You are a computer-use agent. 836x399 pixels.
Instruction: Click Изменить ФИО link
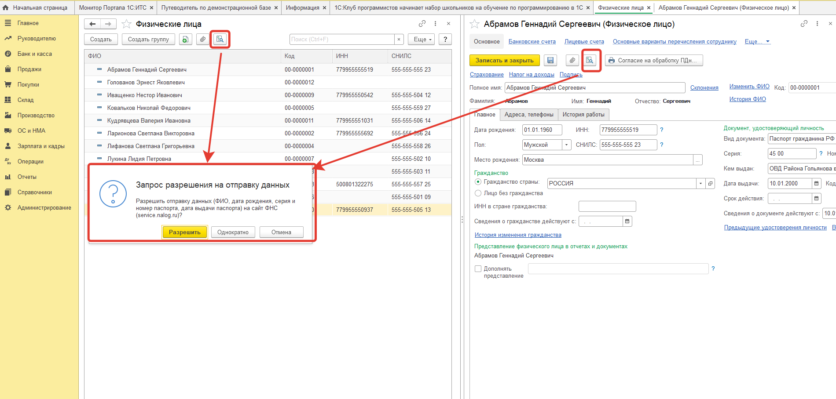pyautogui.click(x=749, y=87)
